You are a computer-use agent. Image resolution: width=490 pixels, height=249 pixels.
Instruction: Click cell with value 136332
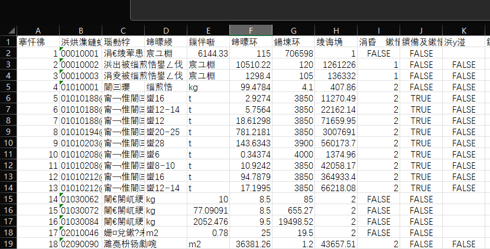coord(336,76)
